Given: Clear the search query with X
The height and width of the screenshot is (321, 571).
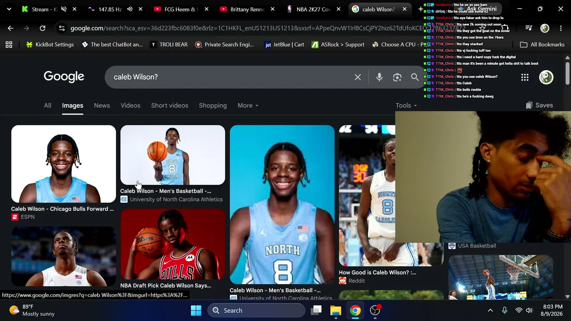Looking at the screenshot, I should coord(358,77).
